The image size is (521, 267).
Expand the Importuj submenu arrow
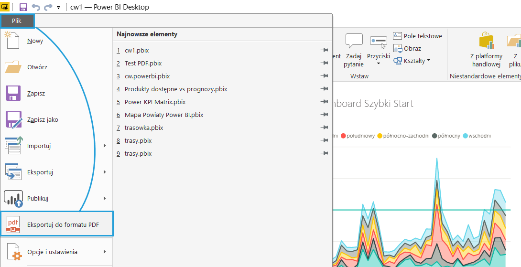(105, 146)
